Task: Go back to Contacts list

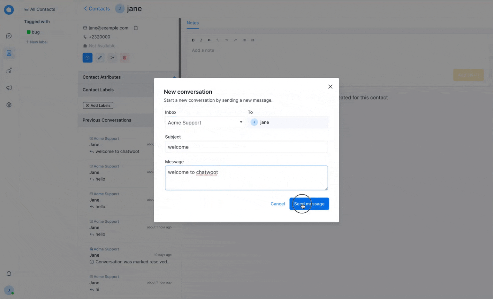Action: tap(97, 9)
